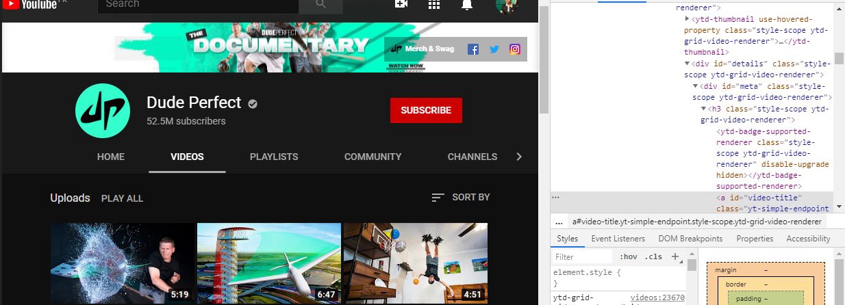Collapse the div id="meta" node
This screenshot has height=305, width=845.
tap(695, 86)
